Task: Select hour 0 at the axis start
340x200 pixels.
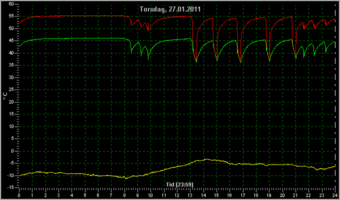Action: click(x=19, y=195)
